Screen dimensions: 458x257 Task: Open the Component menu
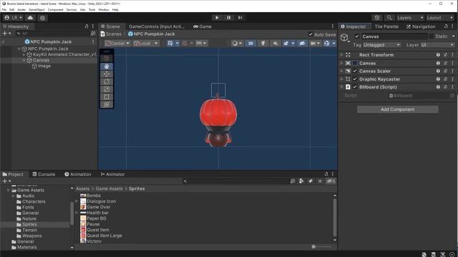(x=56, y=9)
